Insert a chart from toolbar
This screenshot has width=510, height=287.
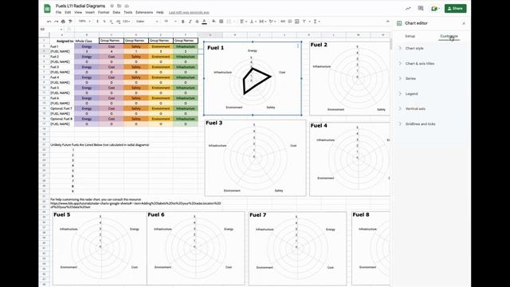coord(297,22)
